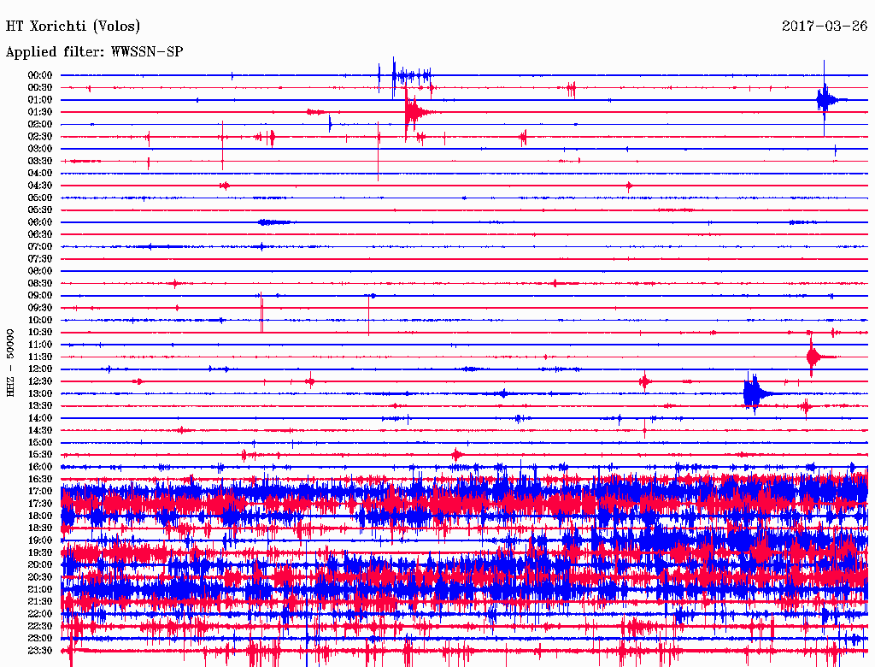Select the 15:30 time row label
The width and height of the screenshot is (875, 667).
(40, 454)
